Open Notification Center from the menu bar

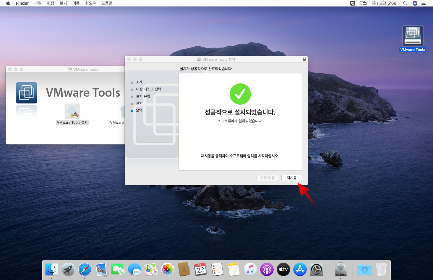(x=424, y=3)
